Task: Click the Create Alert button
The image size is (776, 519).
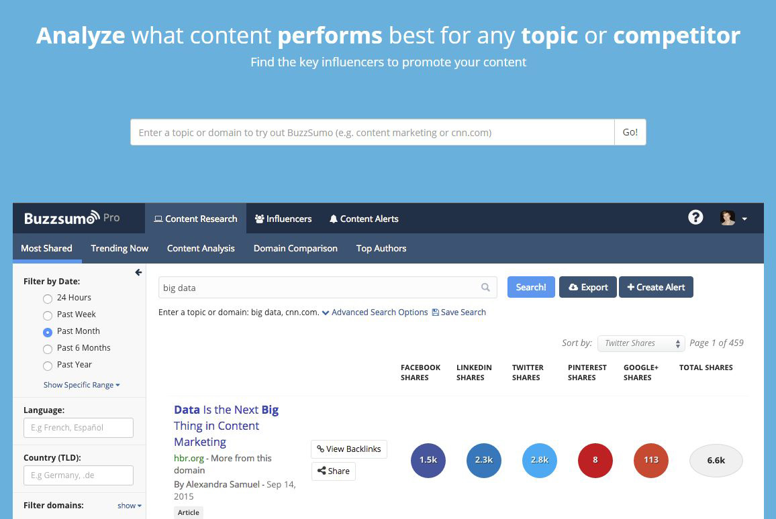Action: [656, 287]
